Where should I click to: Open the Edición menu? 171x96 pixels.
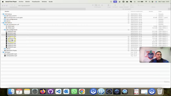[28, 2]
